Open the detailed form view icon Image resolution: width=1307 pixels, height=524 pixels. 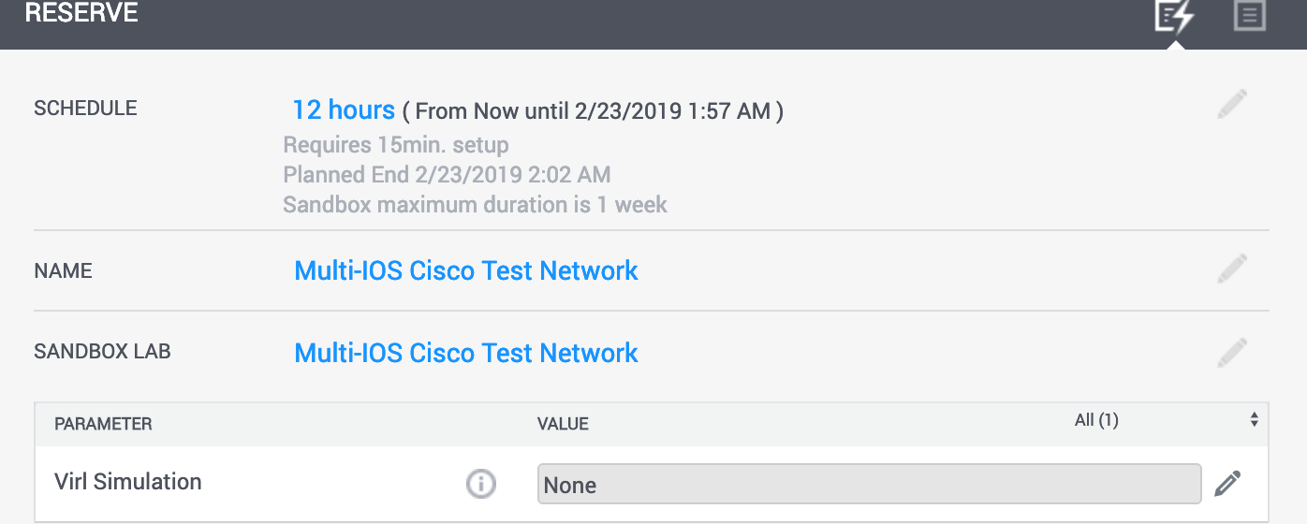pos(1249,16)
